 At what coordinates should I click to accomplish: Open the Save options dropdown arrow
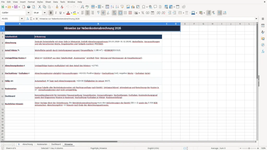point(19,7)
